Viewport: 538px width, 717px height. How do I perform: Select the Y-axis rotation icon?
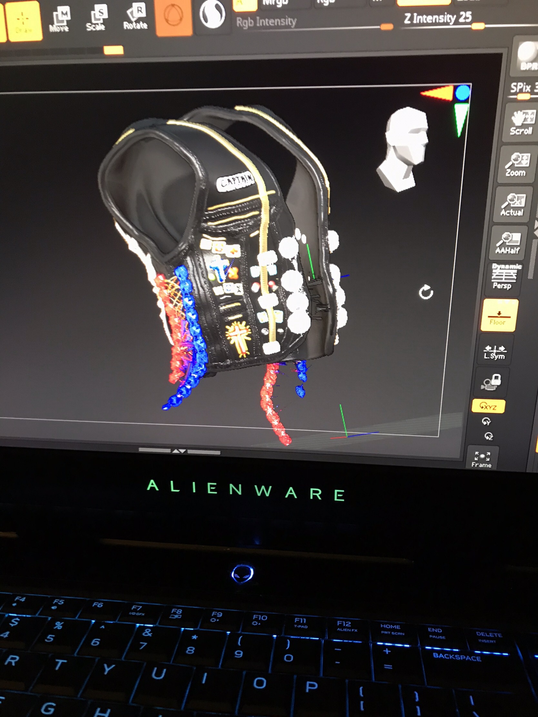486,421
